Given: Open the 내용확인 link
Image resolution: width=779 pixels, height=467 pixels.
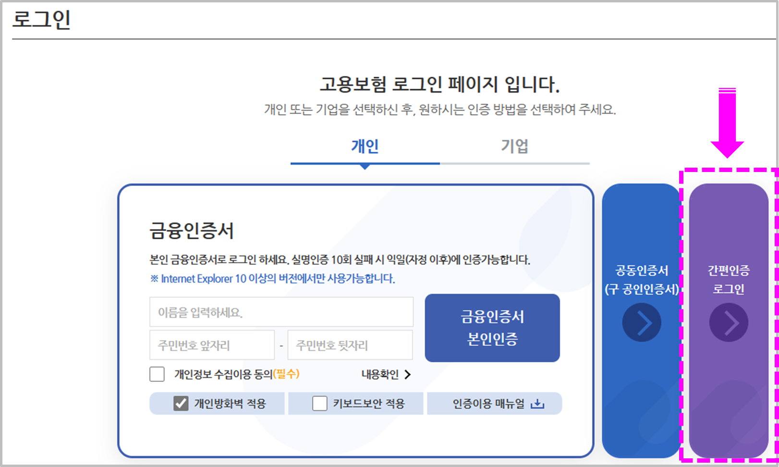Looking at the screenshot, I should coord(381,374).
